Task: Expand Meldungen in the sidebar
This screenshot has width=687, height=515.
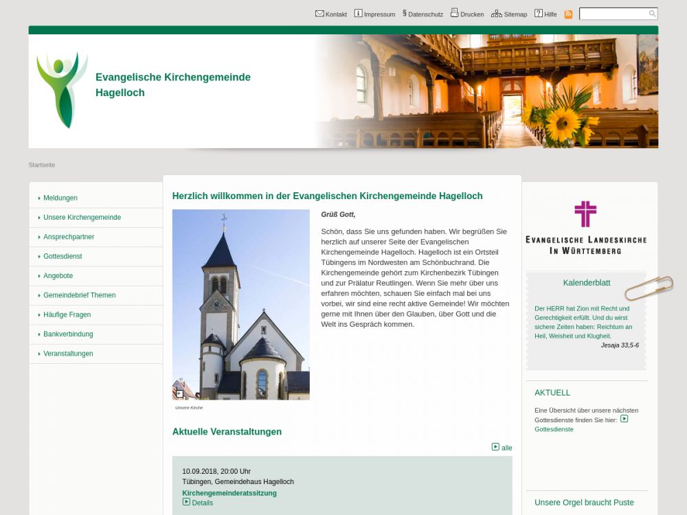Action: tap(60, 198)
